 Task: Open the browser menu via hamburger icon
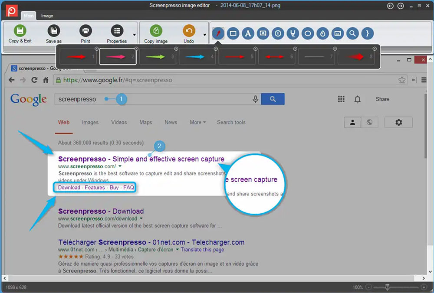(x=424, y=80)
